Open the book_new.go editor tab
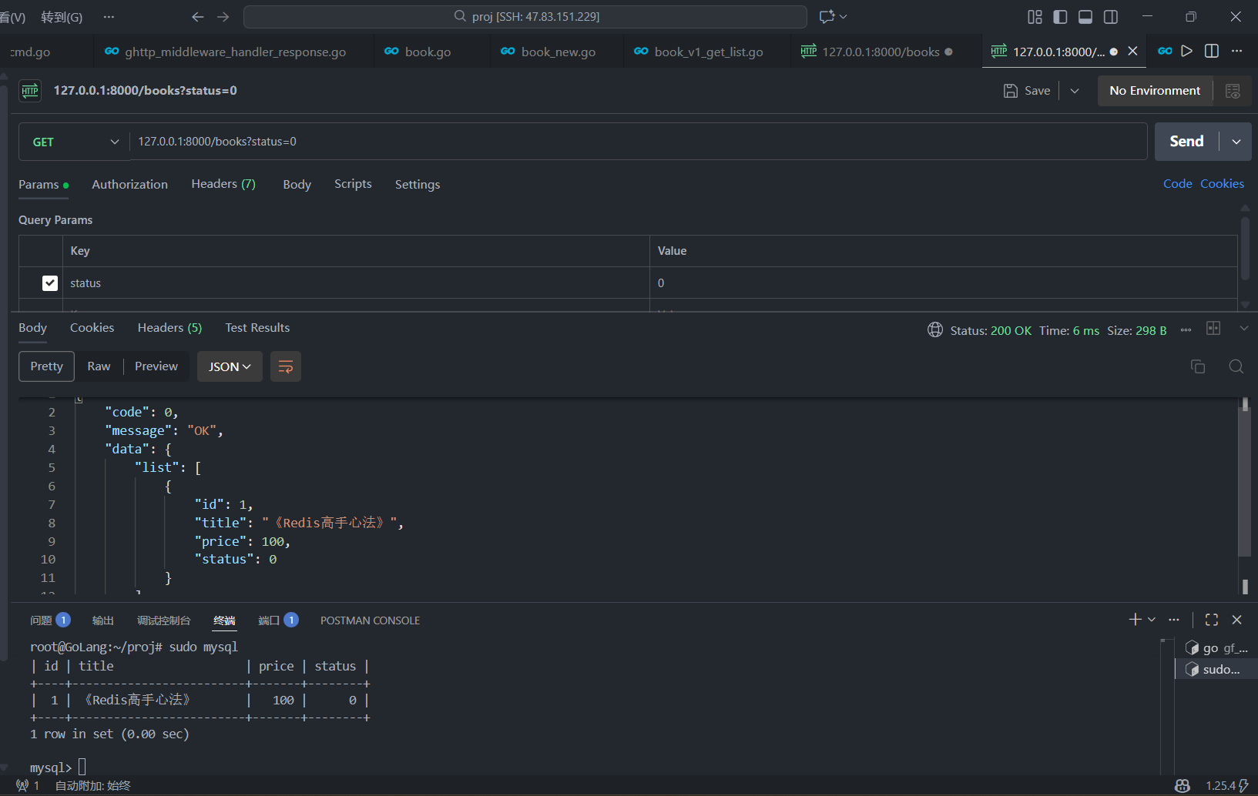This screenshot has width=1258, height=796. [559, 52]
